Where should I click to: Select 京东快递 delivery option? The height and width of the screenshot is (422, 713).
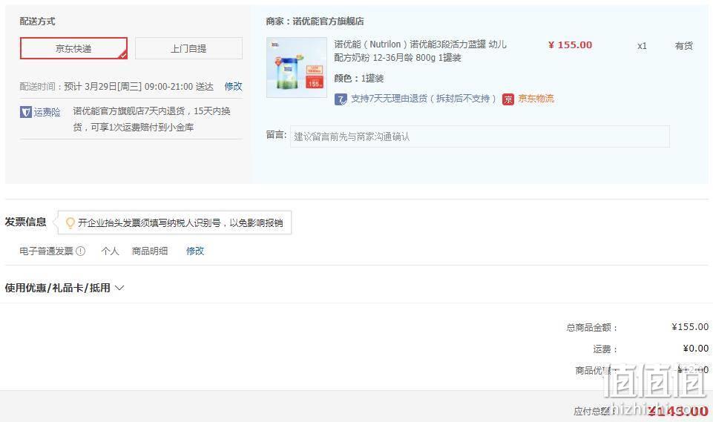pyautogui.click(x=73, y=48)
